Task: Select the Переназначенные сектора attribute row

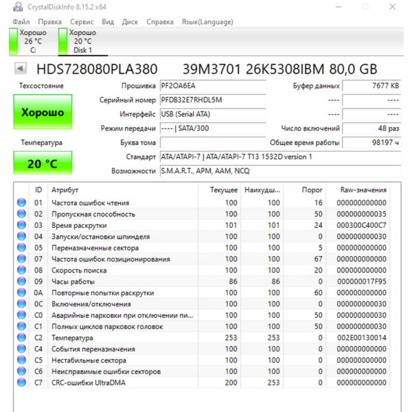Action: (x=202, y=247)
